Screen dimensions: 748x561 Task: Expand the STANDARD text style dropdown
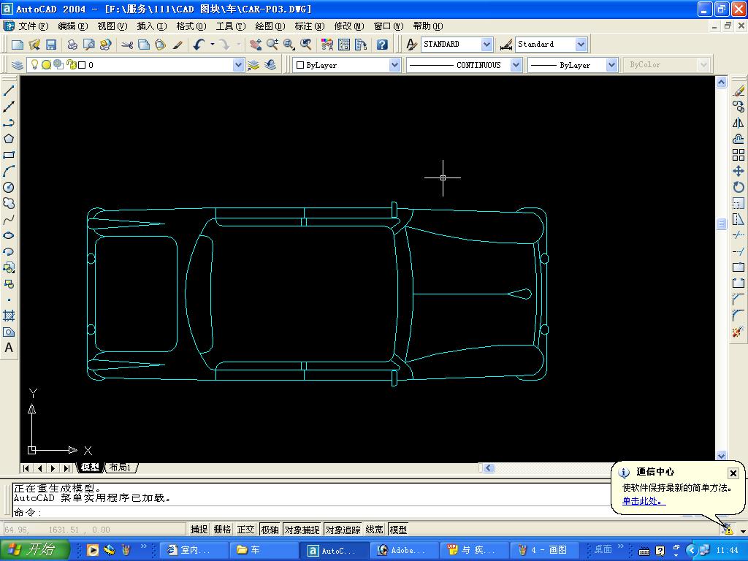(486, 45)
